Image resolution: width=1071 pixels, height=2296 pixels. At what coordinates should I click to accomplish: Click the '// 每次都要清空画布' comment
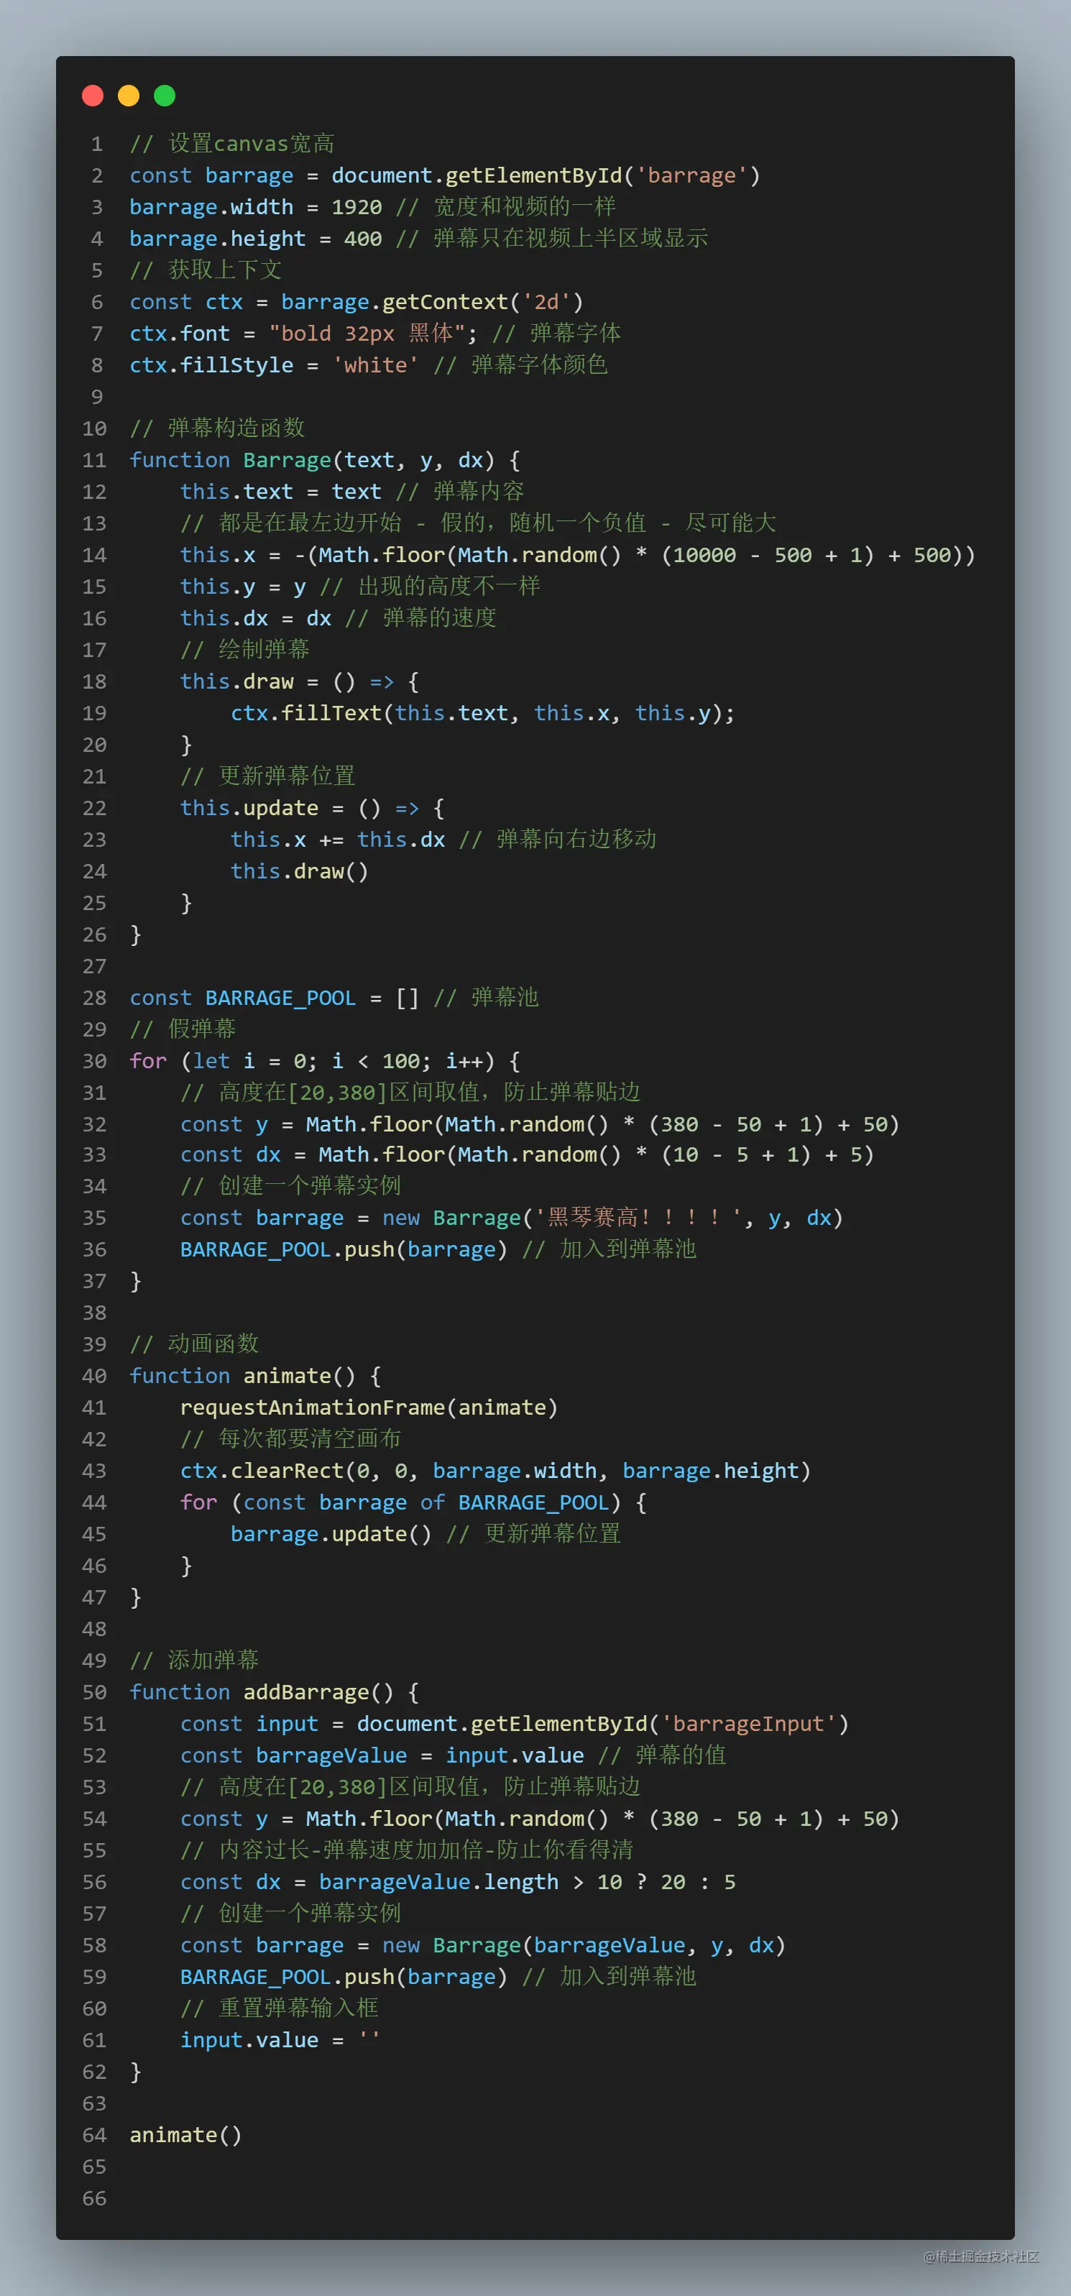(x=290, y=1439)
